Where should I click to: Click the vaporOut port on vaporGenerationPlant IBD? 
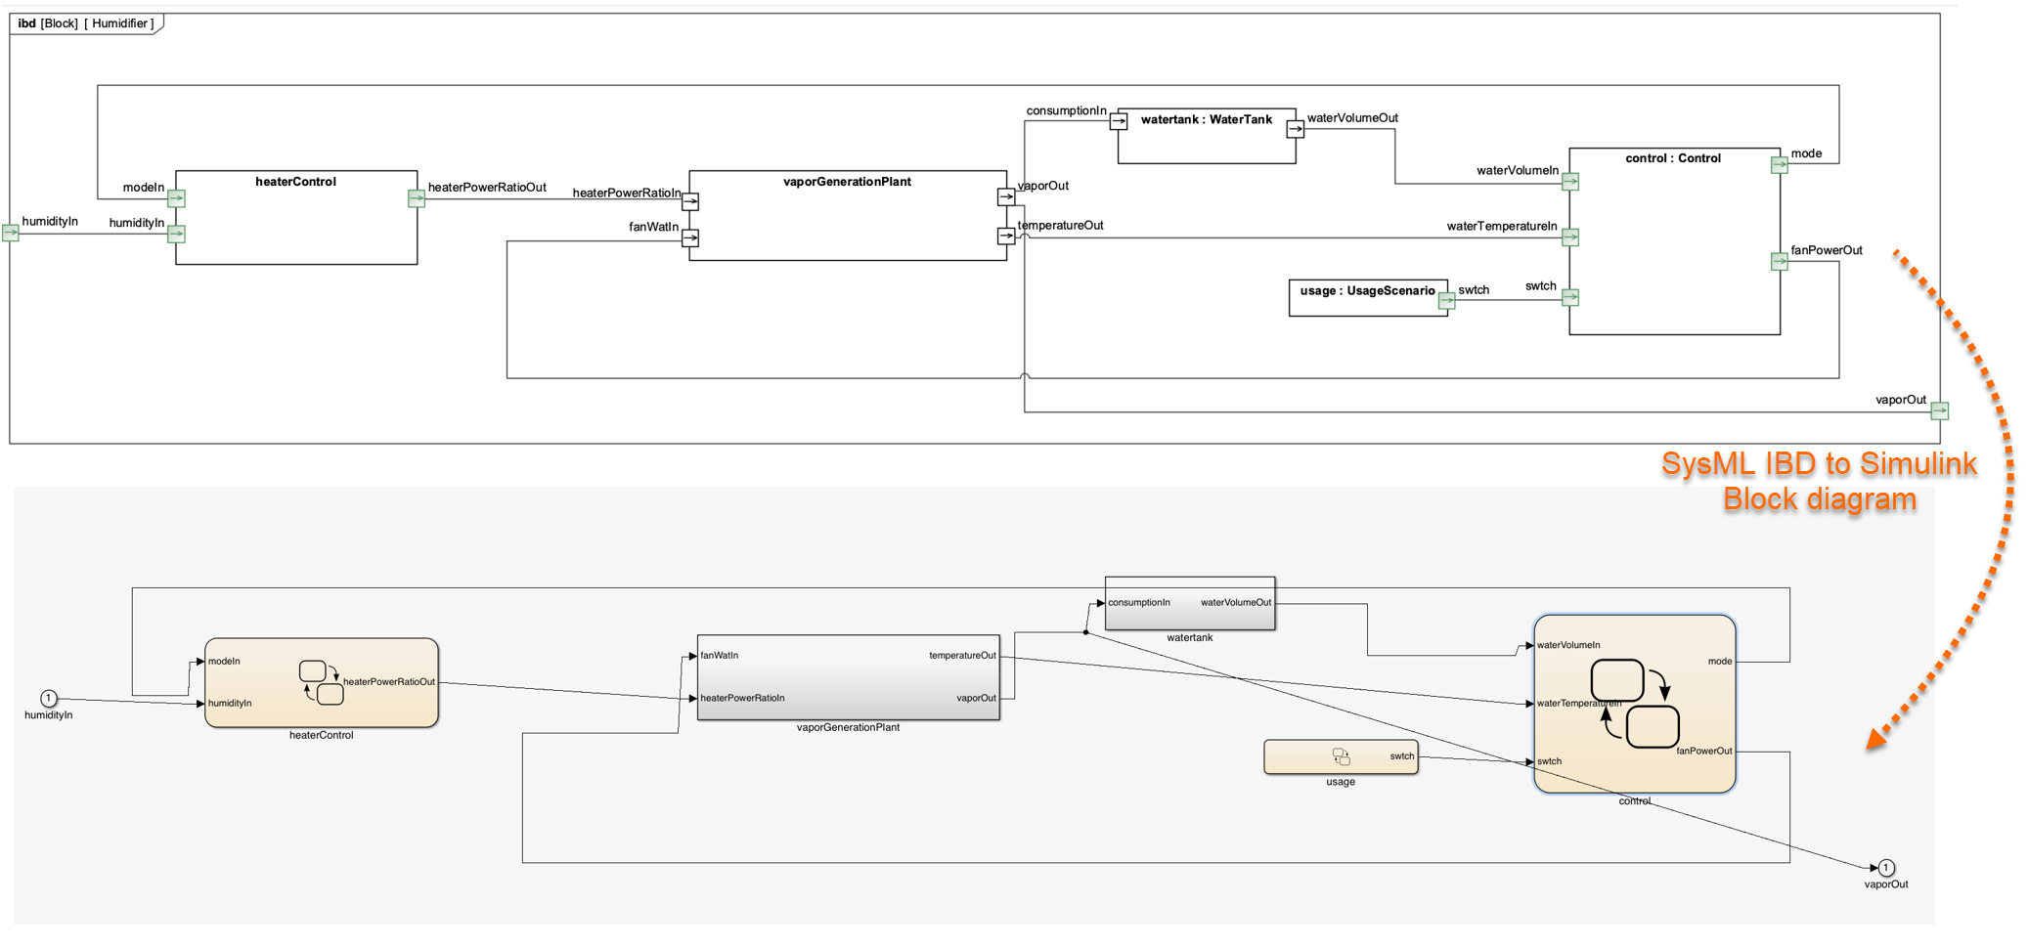(x=1006, y=196)
